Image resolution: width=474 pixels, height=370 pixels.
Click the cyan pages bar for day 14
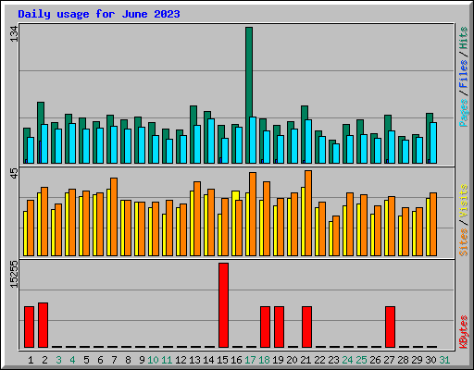pyautogui.click(x=211, y=141)
